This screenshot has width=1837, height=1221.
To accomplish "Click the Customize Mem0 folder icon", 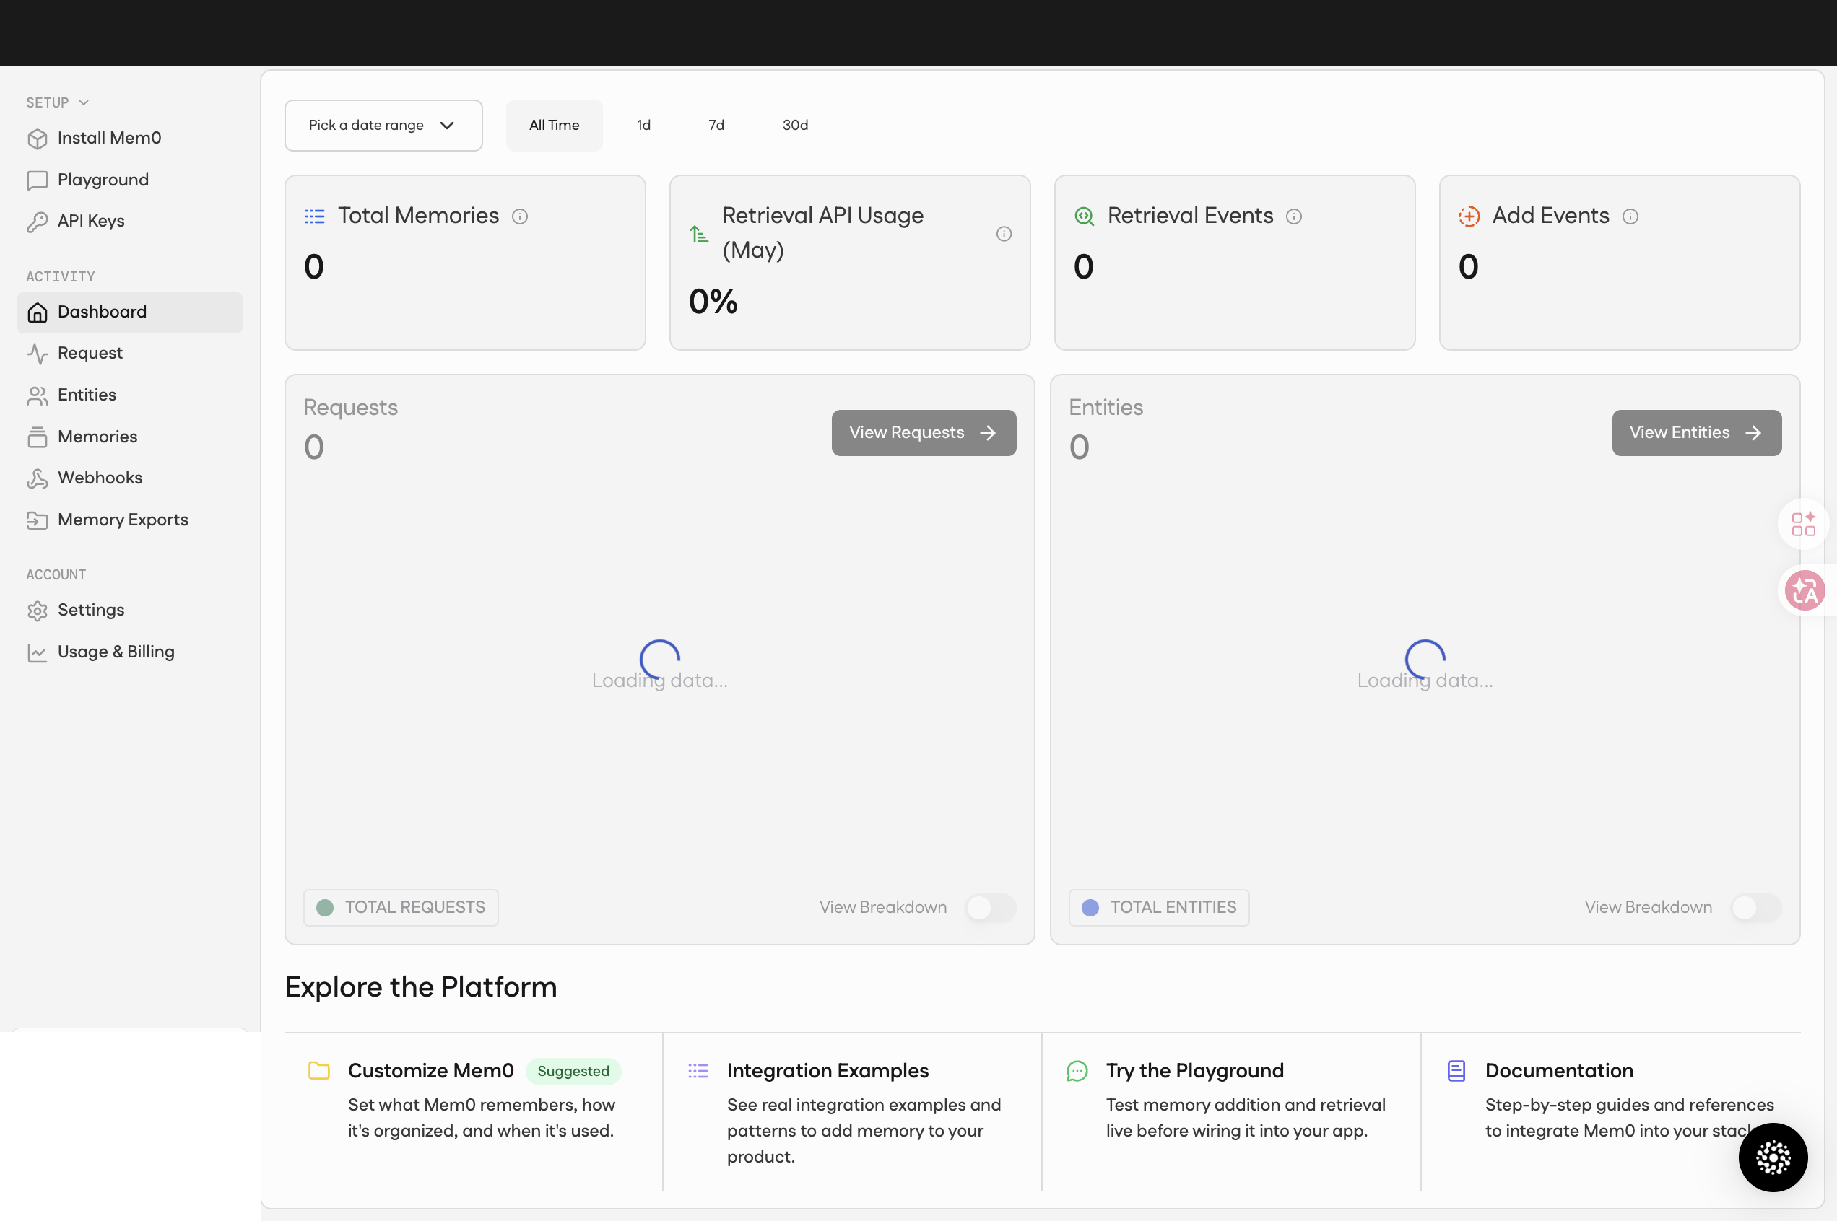I will [318, 1071].
